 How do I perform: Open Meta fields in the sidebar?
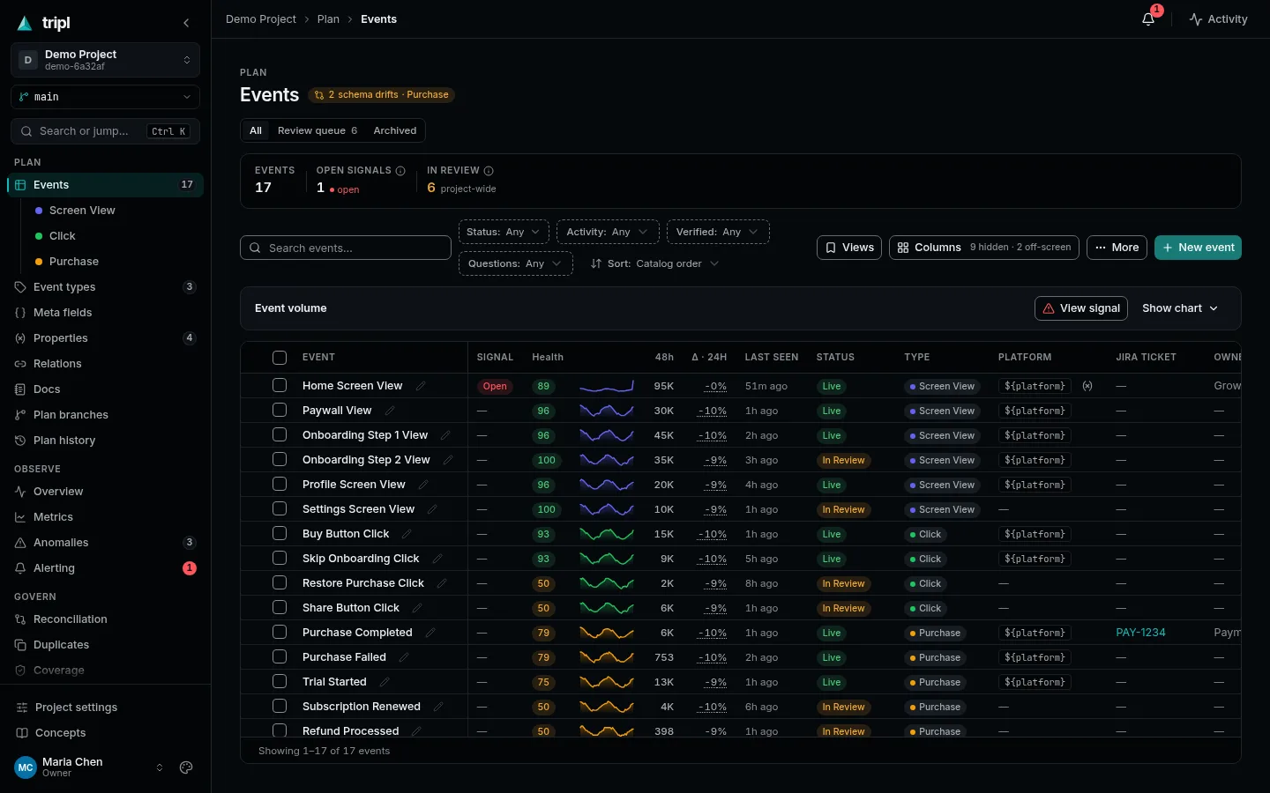(x=105, y=313)
